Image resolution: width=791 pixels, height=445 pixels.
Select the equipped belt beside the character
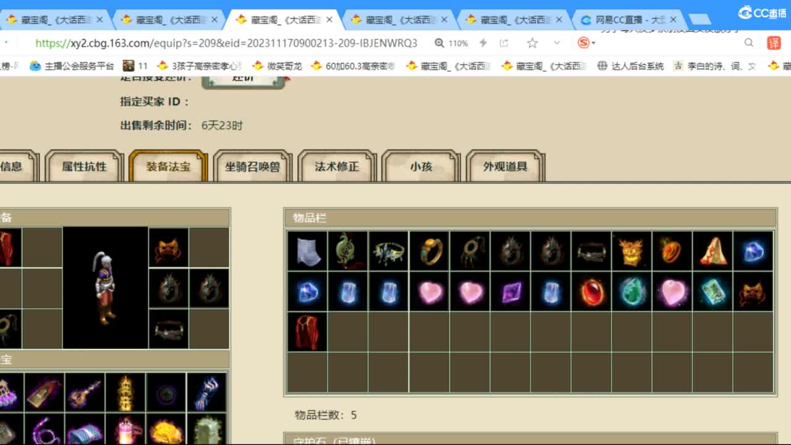(x=169, y=329)
